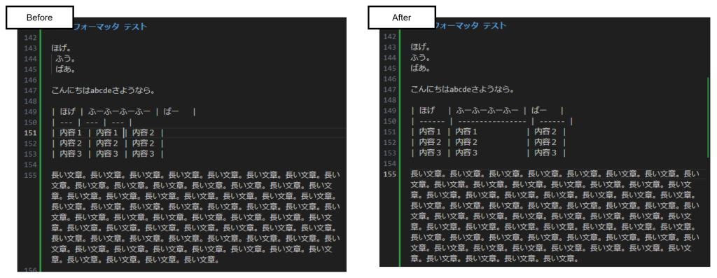Place cursor in ほげ。 line of Before editor
The height and width of the screenshot is (278, 717).
[62, 48]
